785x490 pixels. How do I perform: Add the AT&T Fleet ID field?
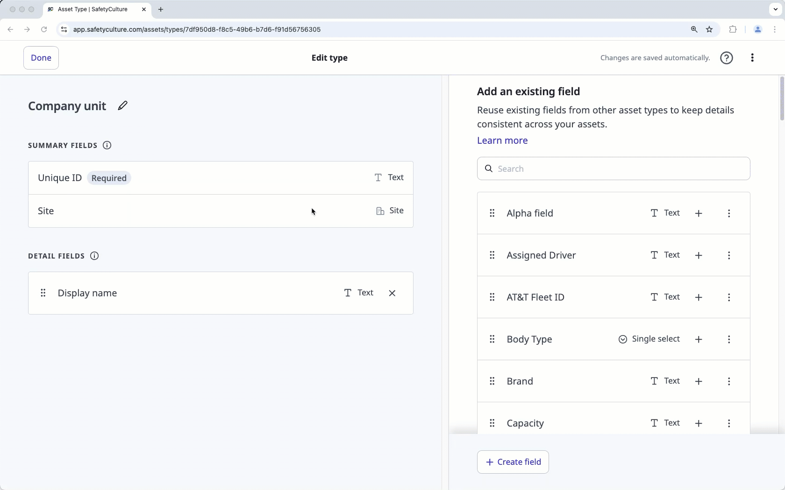pos(699,297)
